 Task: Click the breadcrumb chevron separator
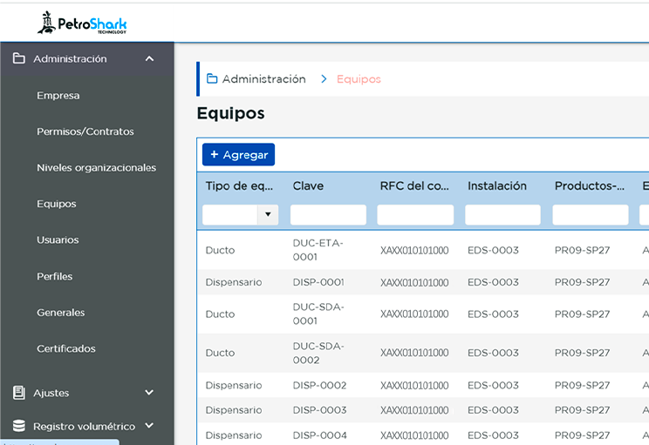pos(324,79)
